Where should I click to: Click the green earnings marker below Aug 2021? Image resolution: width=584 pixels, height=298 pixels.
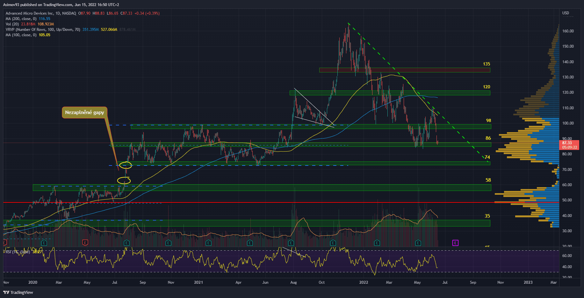[x=291, y=243]
